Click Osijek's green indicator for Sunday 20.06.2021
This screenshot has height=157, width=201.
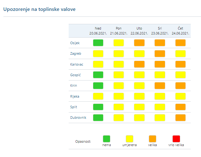pos(98,43)
